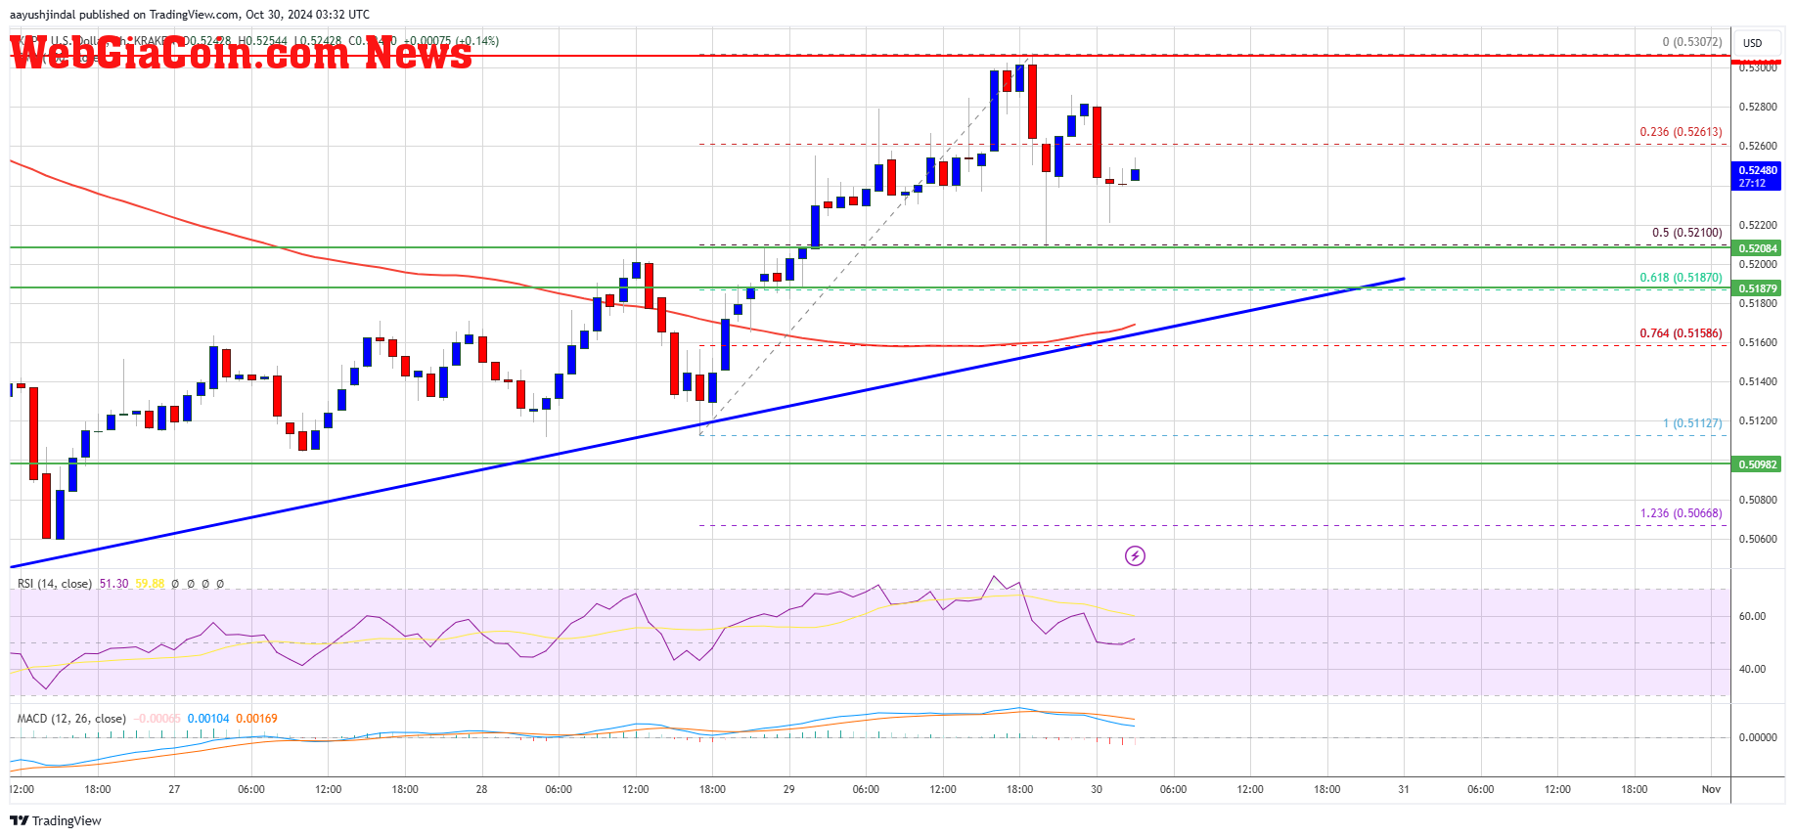Viewport: 1795px width, 838px height.
Task: Click the MACD histogram value -0.00065
Action: 157,719
